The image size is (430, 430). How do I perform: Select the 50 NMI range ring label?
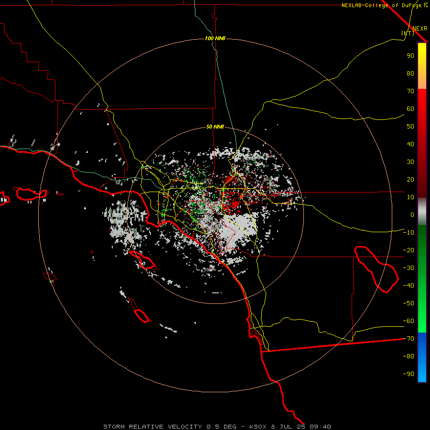(215, 127)
